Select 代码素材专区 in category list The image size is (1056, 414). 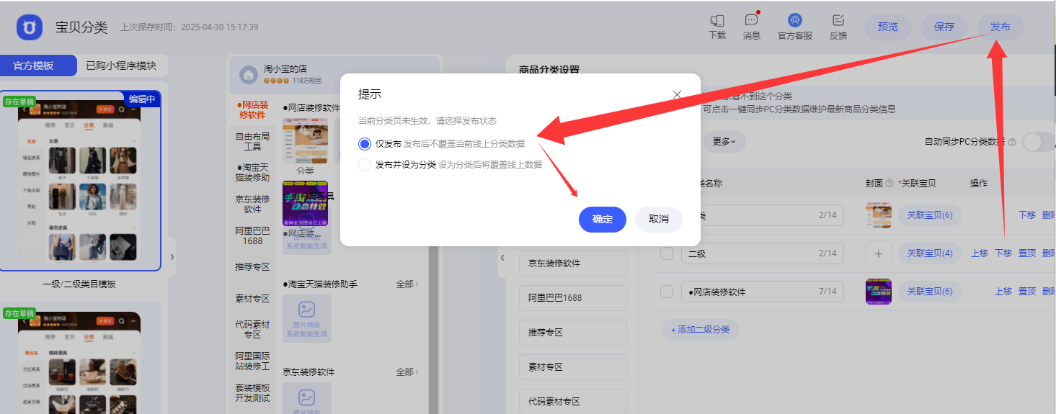click(573, 402)
